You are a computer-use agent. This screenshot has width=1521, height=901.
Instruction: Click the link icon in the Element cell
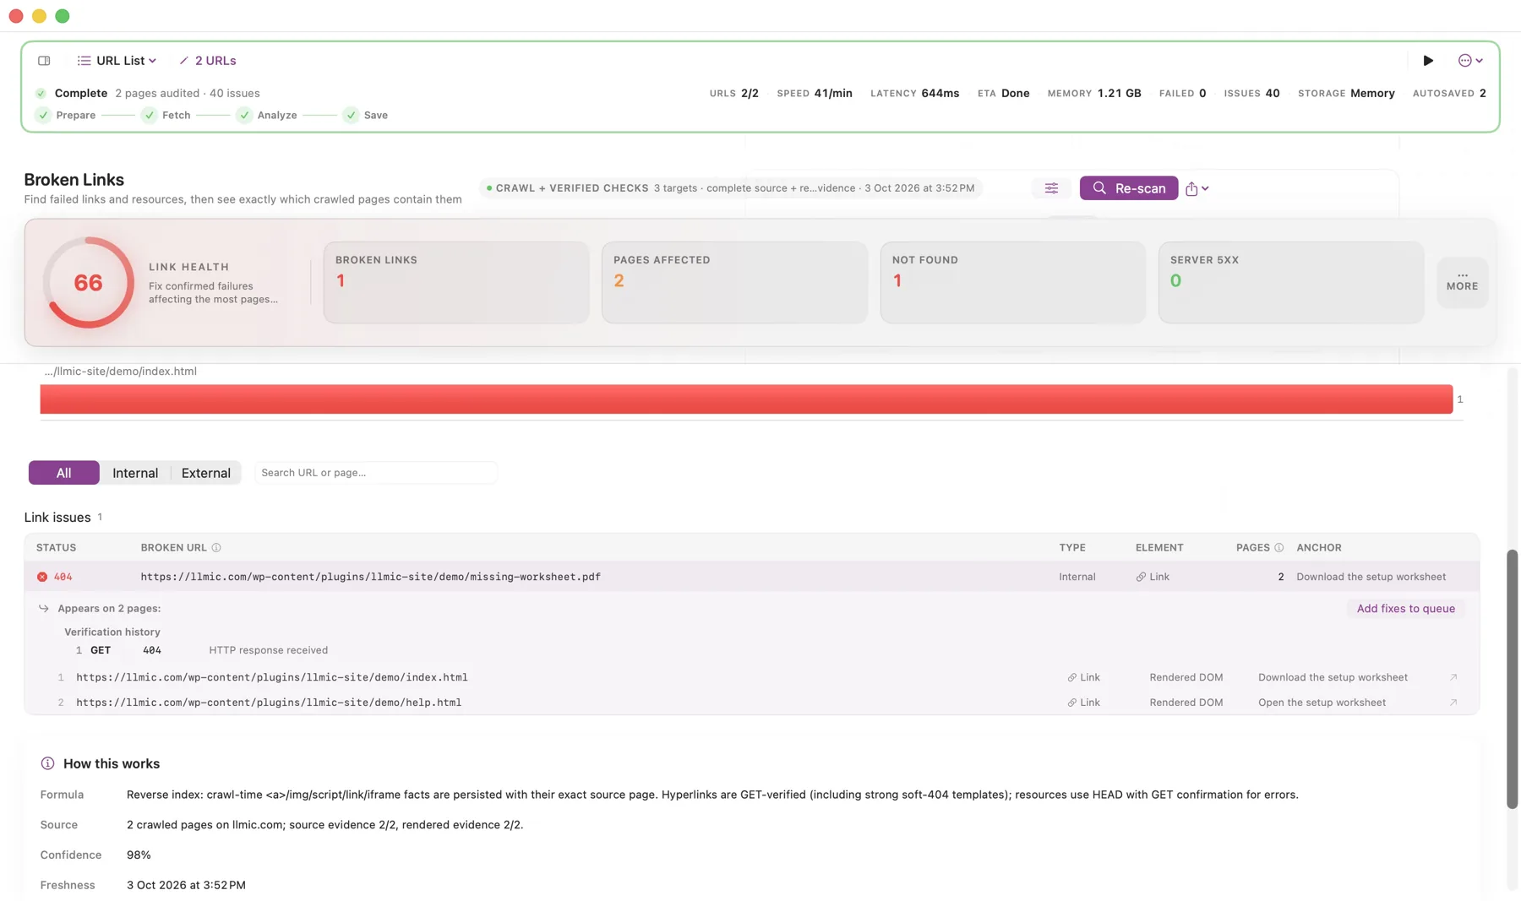(x=1141, y=577)
